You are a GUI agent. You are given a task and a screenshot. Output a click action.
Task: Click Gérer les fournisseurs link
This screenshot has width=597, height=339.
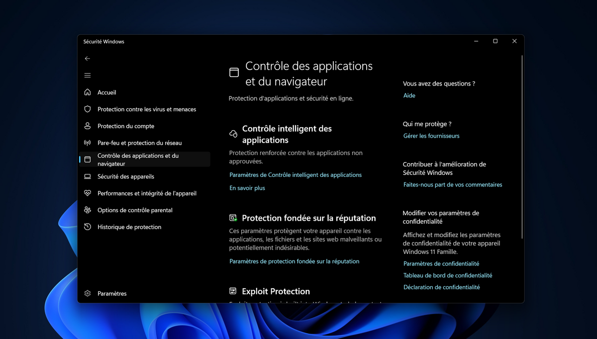point(431,136)
